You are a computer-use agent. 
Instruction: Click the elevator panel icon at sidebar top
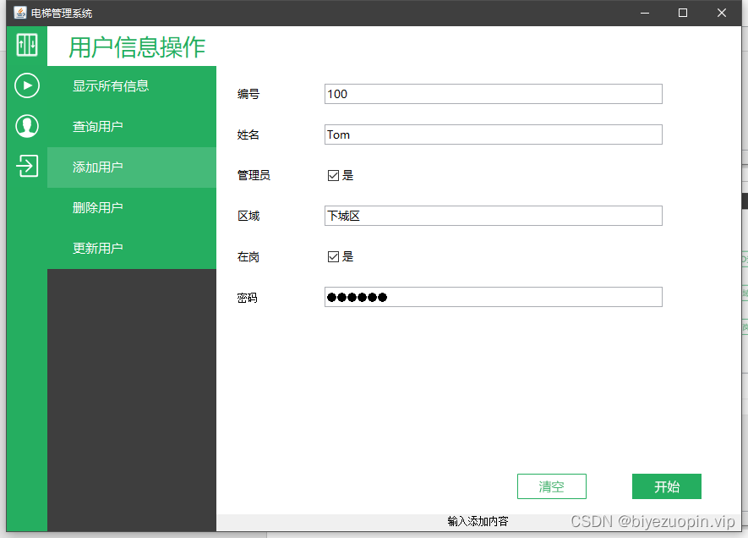(26, 45)
